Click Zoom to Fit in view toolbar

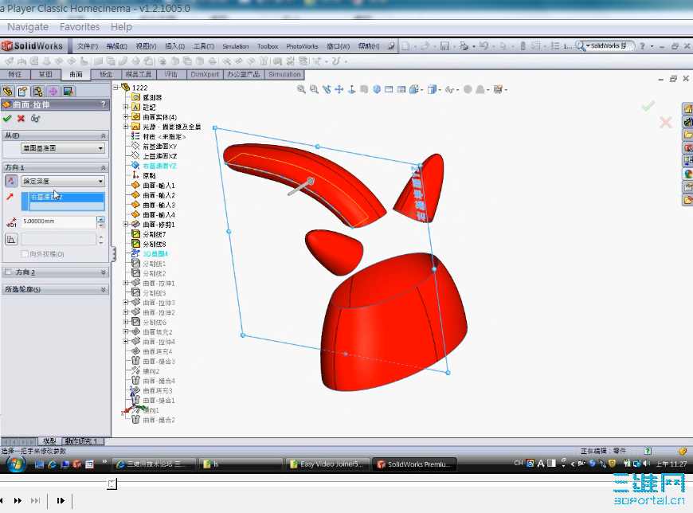click(x=301, y=89)
